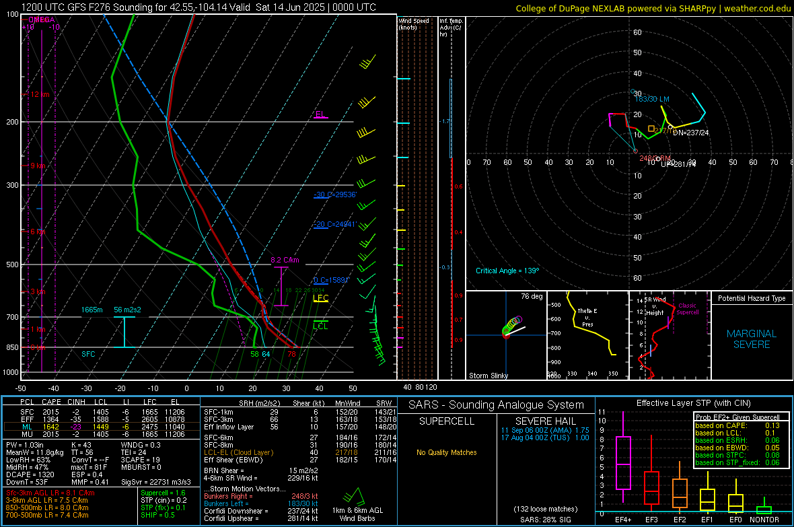This screenshot has width=794, height=527.
Task: Click the SigSvr = 22731 m3/s3 value
Action: coord(156,482)
